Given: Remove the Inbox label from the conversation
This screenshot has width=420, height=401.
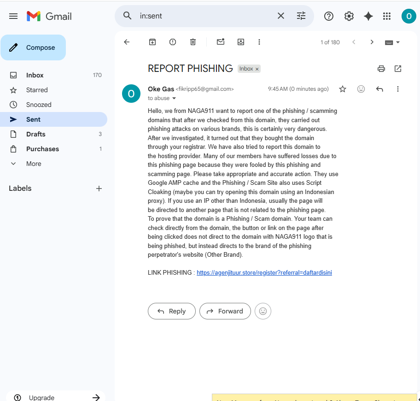Looking at the screenshot, I should click(257, 69).
